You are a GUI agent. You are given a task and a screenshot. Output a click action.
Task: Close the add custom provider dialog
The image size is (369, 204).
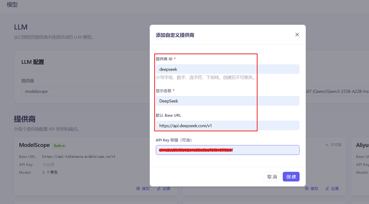coord(297,35)
